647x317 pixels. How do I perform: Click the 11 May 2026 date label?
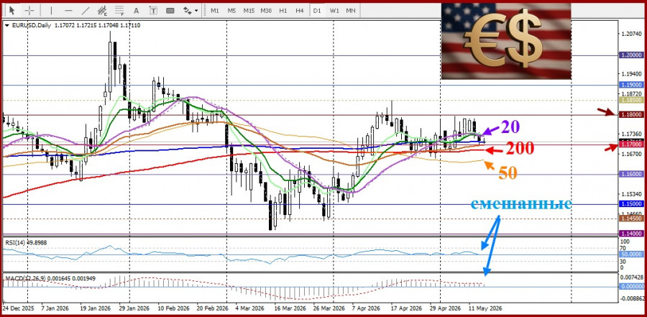coord(485,309)
